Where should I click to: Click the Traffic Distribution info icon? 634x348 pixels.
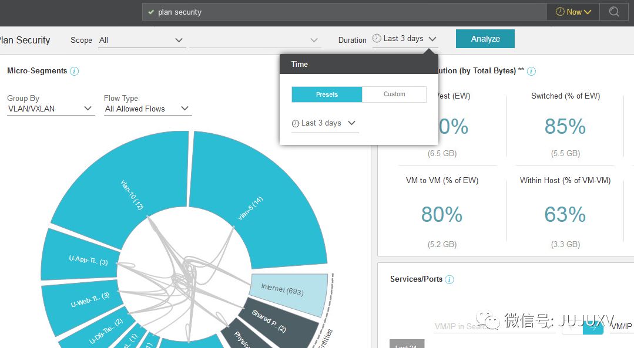[x=532, y=71]
